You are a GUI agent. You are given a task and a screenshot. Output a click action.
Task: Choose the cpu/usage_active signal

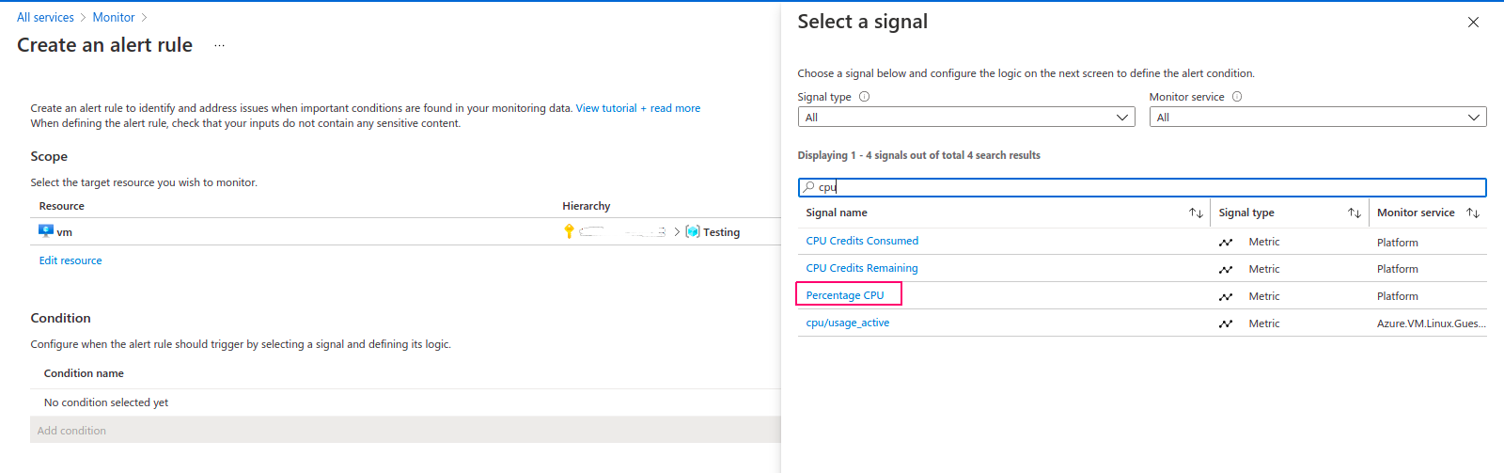848,323
